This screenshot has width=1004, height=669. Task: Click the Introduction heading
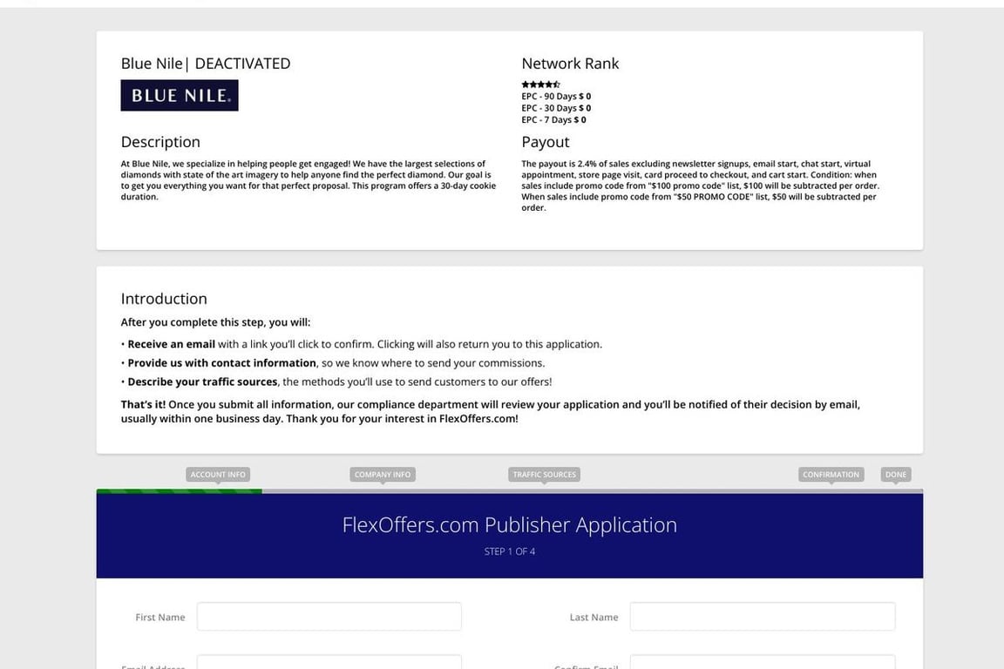[164, 299]
